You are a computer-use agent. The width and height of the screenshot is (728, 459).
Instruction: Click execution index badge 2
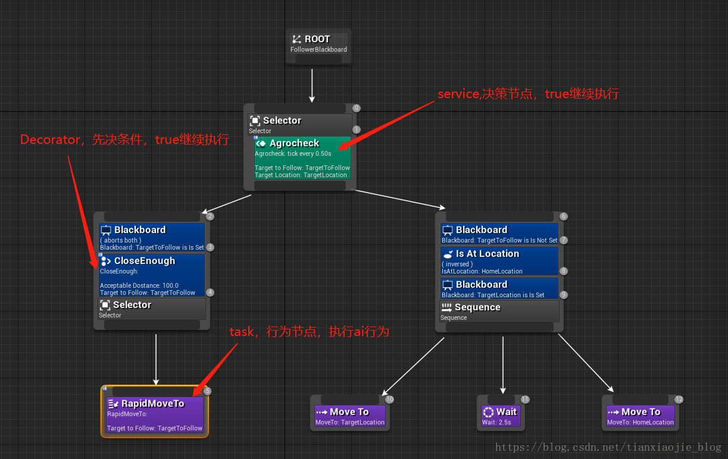coord(210,216)
